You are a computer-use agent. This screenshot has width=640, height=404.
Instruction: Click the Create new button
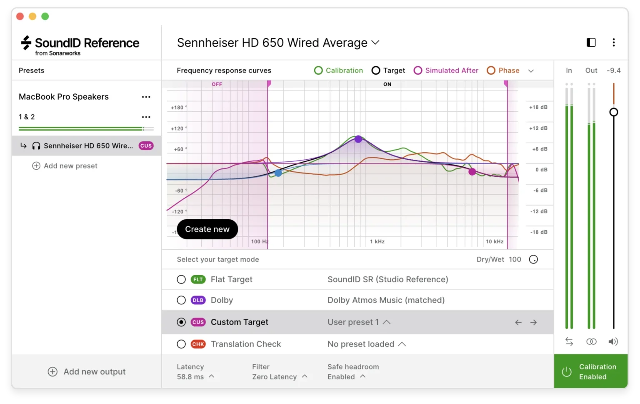pyautogui.click(x=207, y=229)
